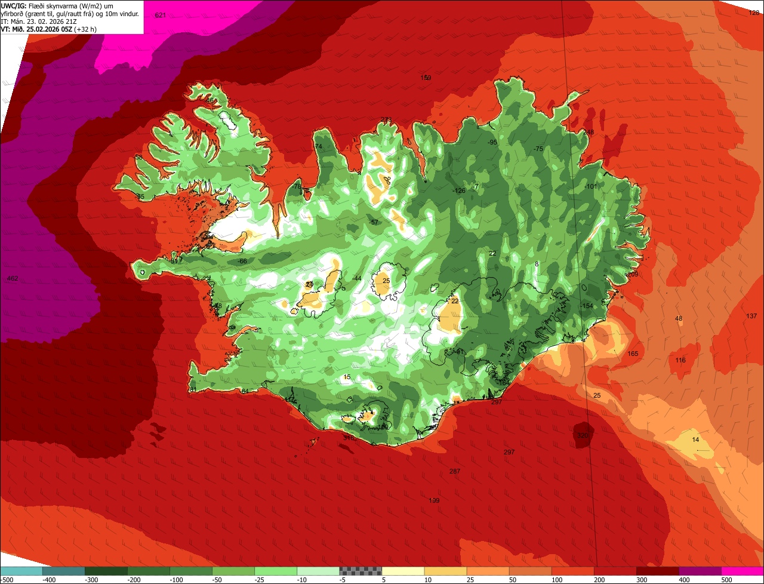The height and width of the screenshot is (584, 764).
Task: Click the light teal -500 to -400 legend swatch
Action: coord(21,571)
